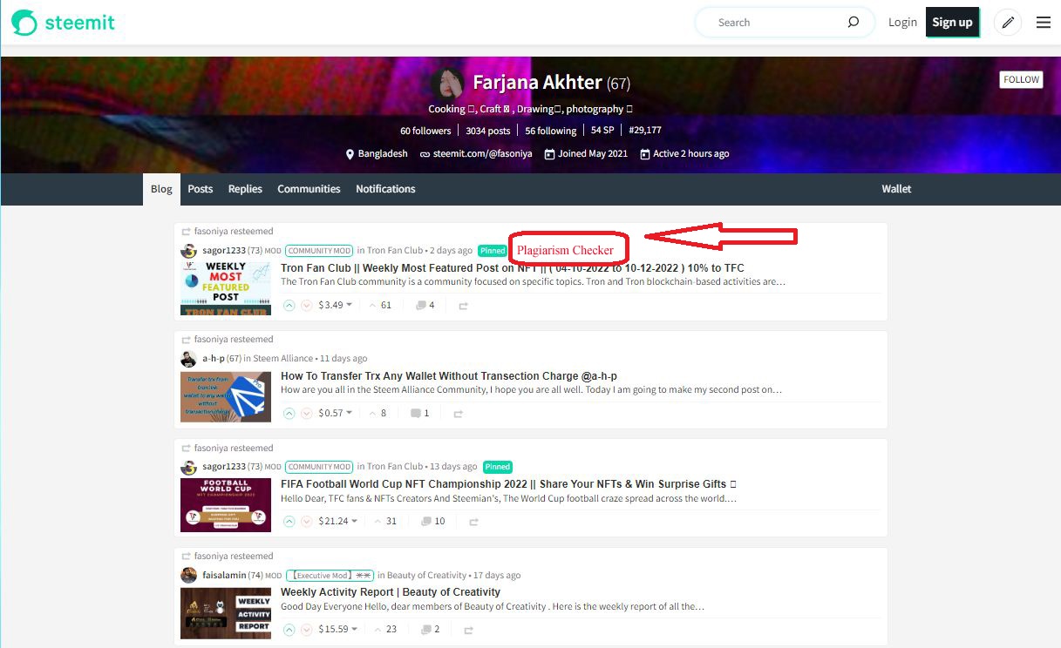Upvote the Transfer Trx wallet post
The height and width of the screenshot is (648, 1061).
(x=289, y=413)
